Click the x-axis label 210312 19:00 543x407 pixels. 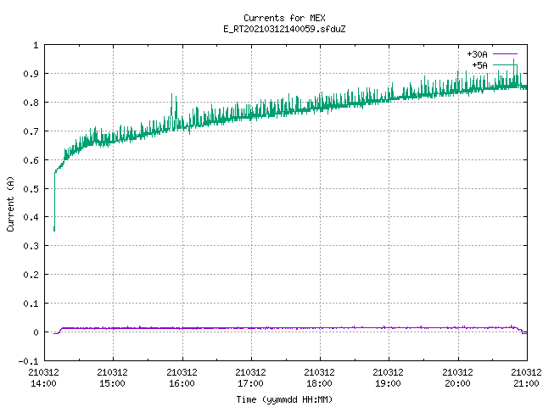click(x=388, y=377)
